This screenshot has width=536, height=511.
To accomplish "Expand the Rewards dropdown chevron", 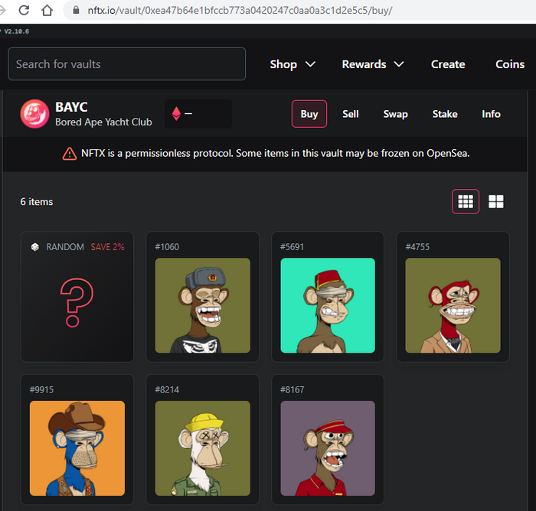I will 399,64.
